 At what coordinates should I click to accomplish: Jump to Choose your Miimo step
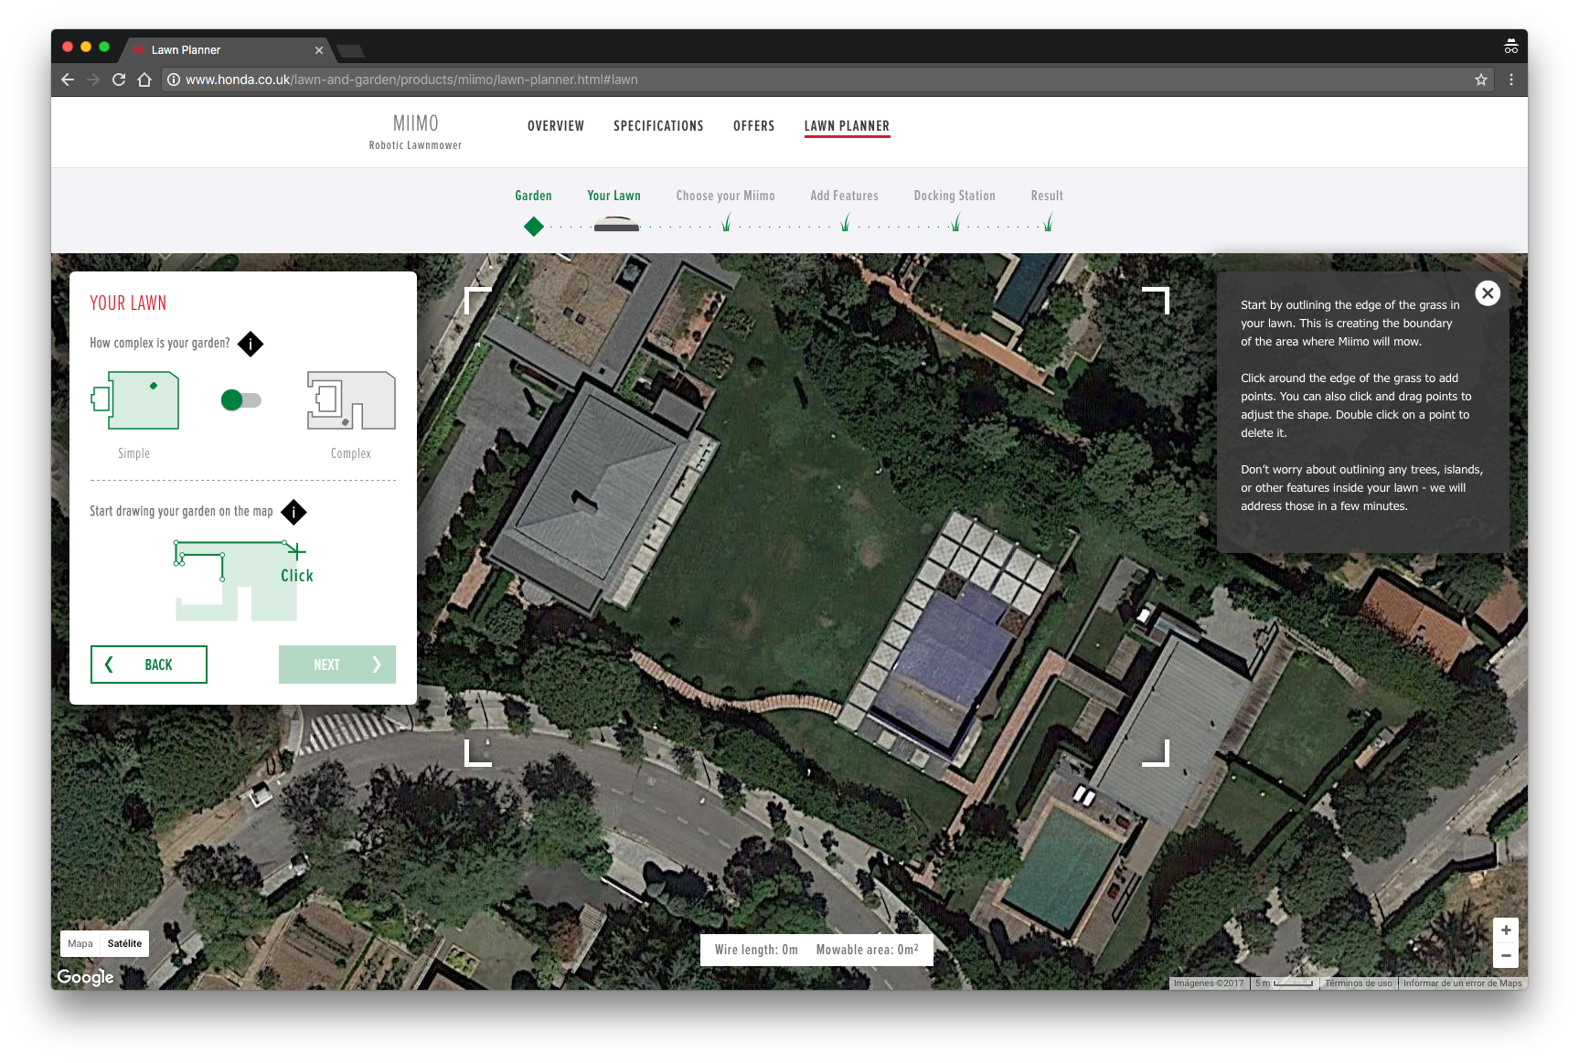click(x=725, y=196)
